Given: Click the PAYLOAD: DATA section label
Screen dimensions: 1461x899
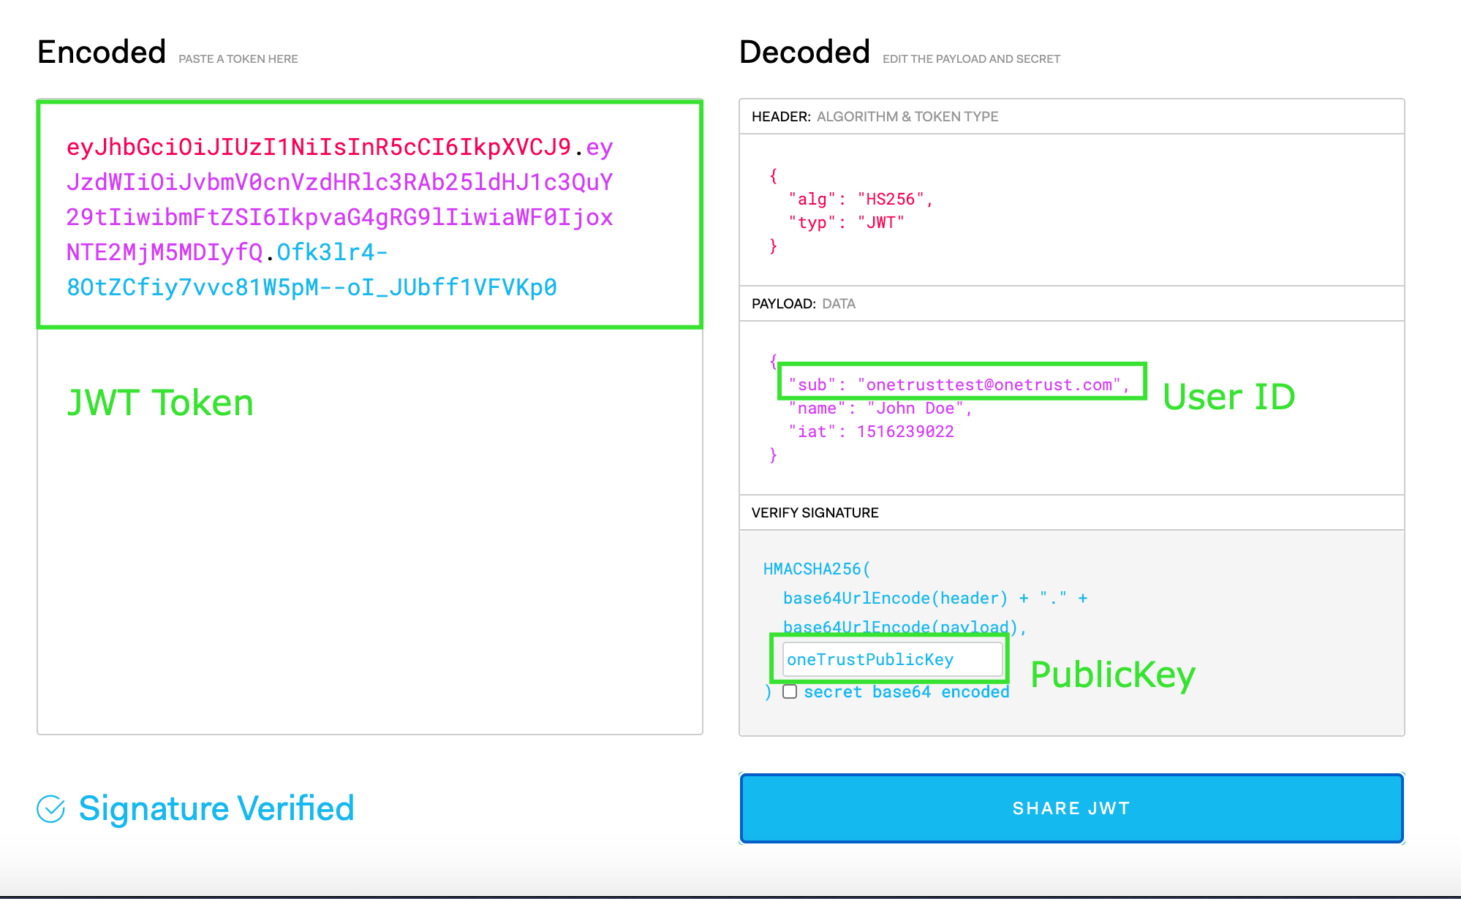Looking at the screenshot, I should pyautogui.click(x=803, y=303).
